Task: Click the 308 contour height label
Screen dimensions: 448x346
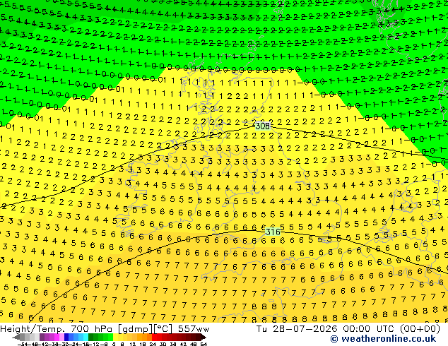Action: (263, 126)
